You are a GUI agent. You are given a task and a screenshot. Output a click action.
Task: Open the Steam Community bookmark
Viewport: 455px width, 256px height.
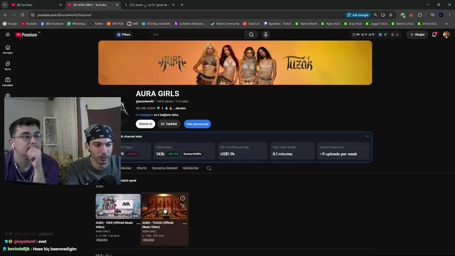tap(225, 24)
